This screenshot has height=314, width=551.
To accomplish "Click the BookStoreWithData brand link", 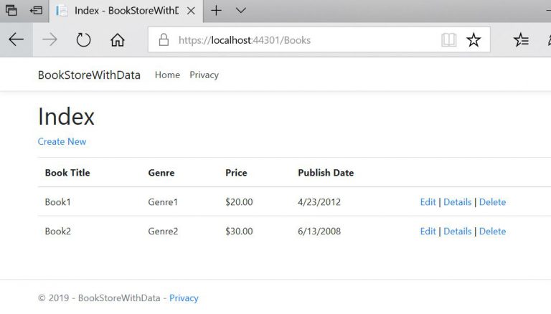I will click(89, 75).
